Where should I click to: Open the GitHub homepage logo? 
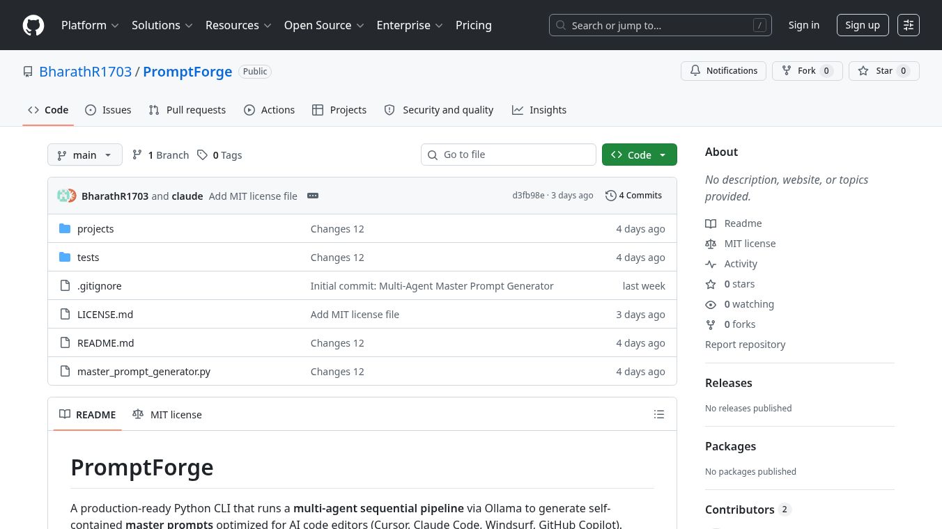(33, 25)
